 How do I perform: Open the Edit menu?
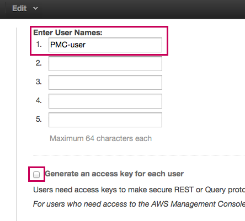19,8
